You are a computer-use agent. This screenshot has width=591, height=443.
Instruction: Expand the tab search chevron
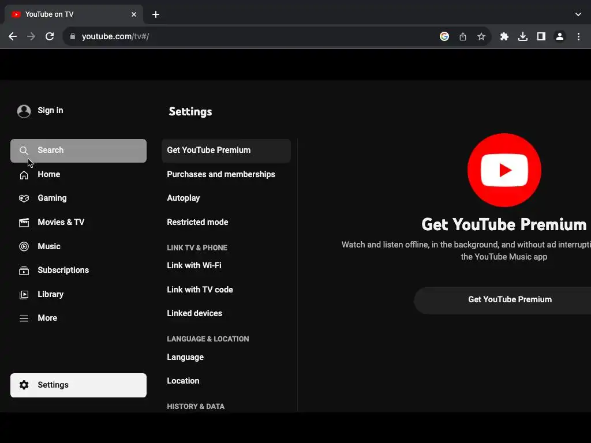pos(578,14)
